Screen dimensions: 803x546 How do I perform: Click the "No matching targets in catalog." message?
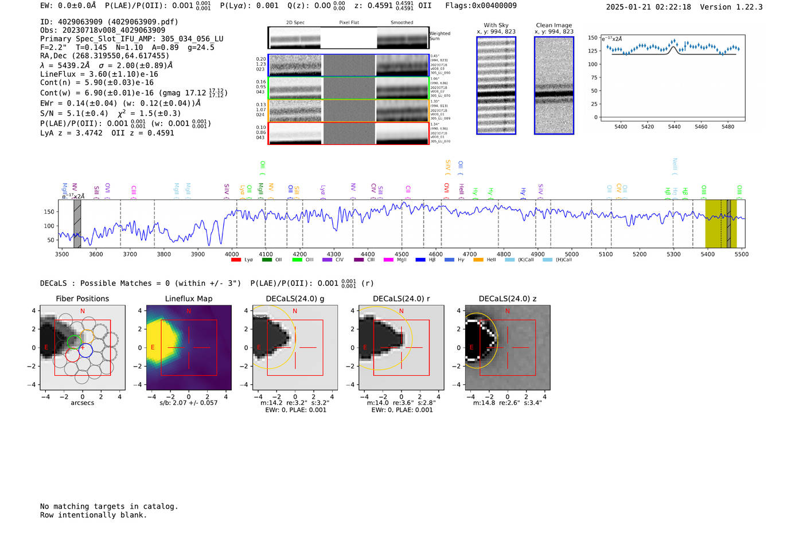[x=109, y=506]
